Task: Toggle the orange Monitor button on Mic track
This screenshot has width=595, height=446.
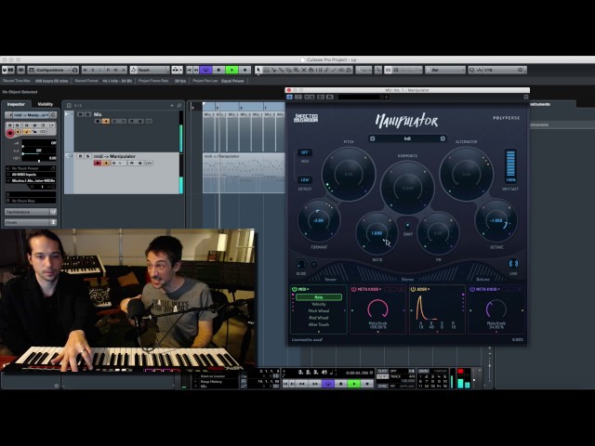Action: (106, 122)
